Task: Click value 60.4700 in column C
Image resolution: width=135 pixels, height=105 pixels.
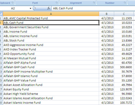Action: click(124, 63)
